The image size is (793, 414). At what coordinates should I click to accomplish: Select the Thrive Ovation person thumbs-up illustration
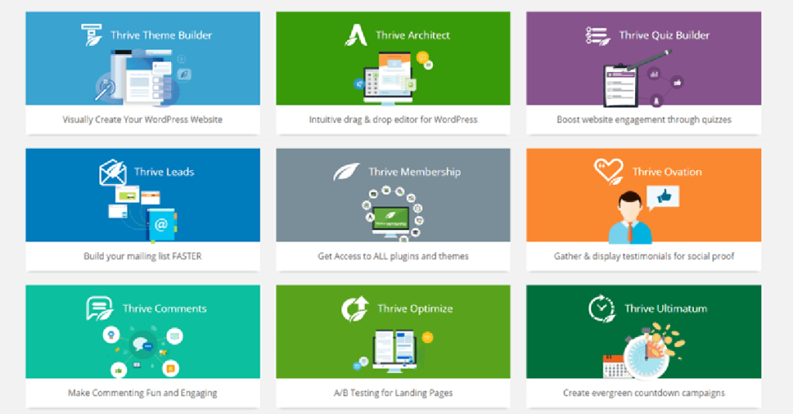(644, 215)
